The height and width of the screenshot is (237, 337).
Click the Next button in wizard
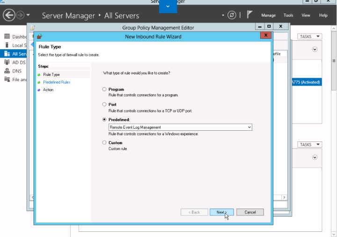pos(221,212)
